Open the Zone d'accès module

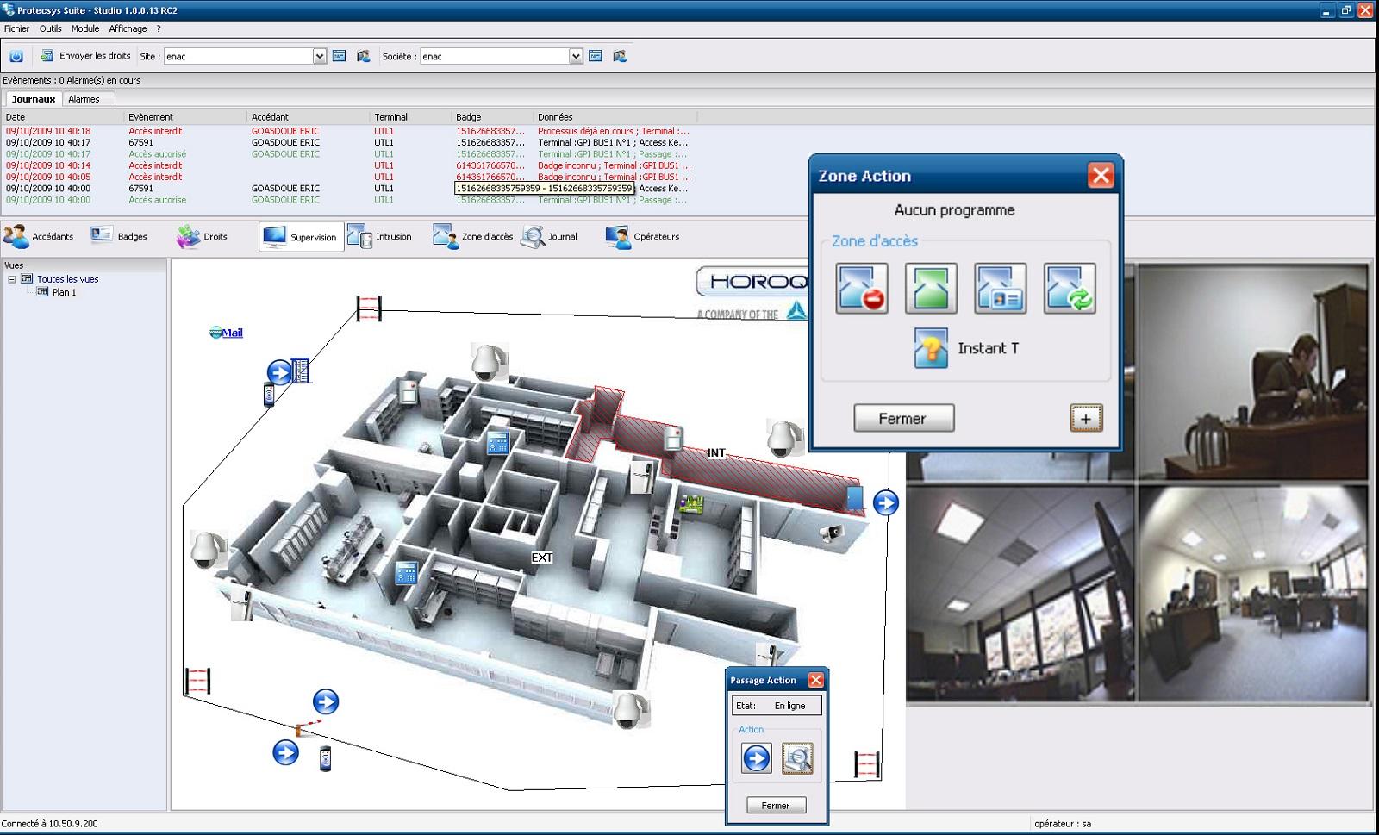473,237
